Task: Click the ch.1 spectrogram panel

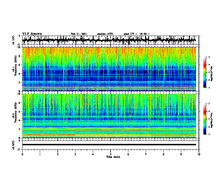Action: pyautogui.click(x=109, y=69)
